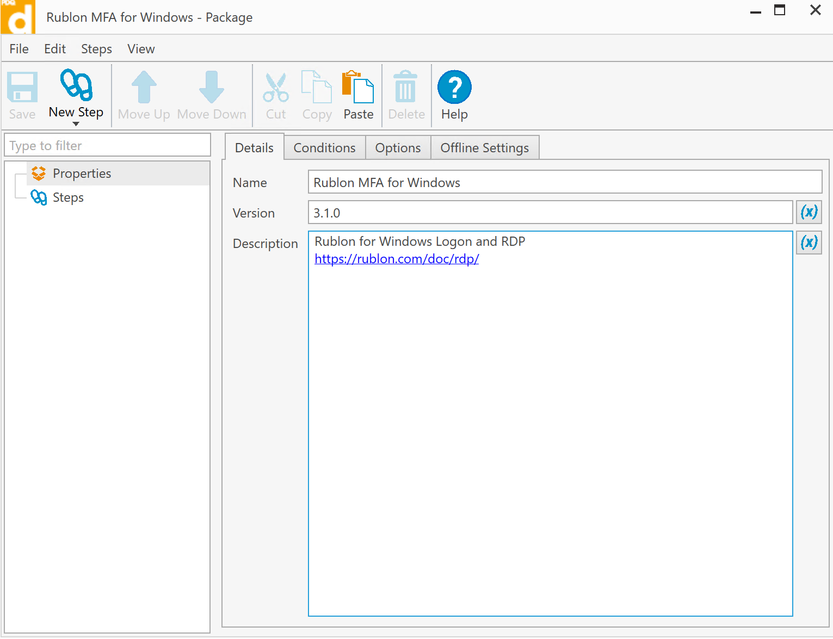This screenshot has height=639, width=833.
Task: Select Steps in the tree panel
Action: [68, 197]
